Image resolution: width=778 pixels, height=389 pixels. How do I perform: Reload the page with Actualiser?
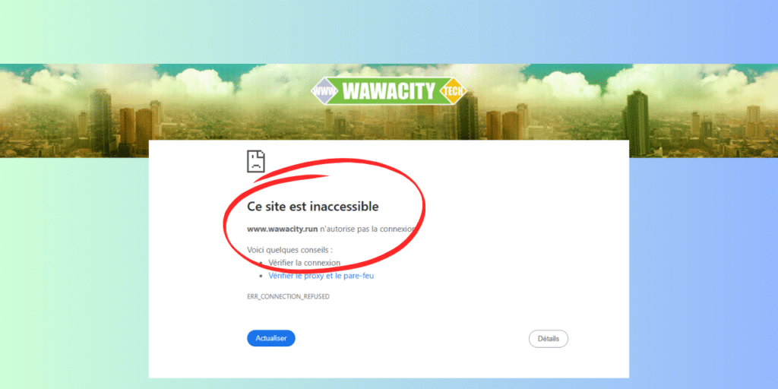(x=271, y=338)
